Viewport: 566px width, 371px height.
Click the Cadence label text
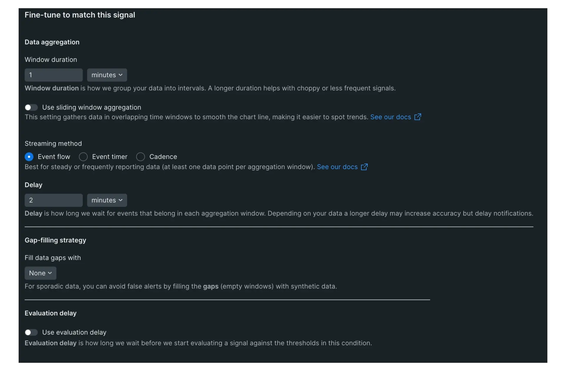pyautogui.click(x=163, y=157)
